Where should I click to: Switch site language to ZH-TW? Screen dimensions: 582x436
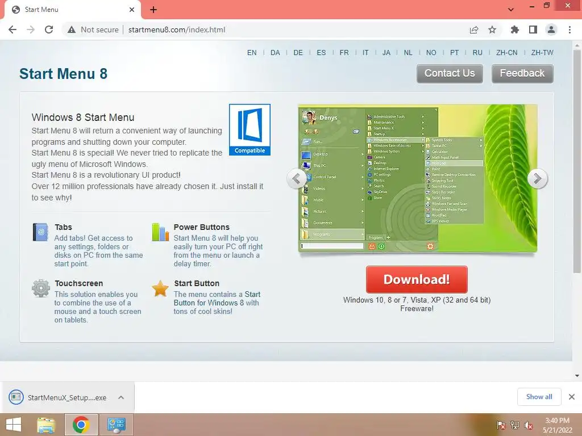pyautogui.click(x=542, y=53)
